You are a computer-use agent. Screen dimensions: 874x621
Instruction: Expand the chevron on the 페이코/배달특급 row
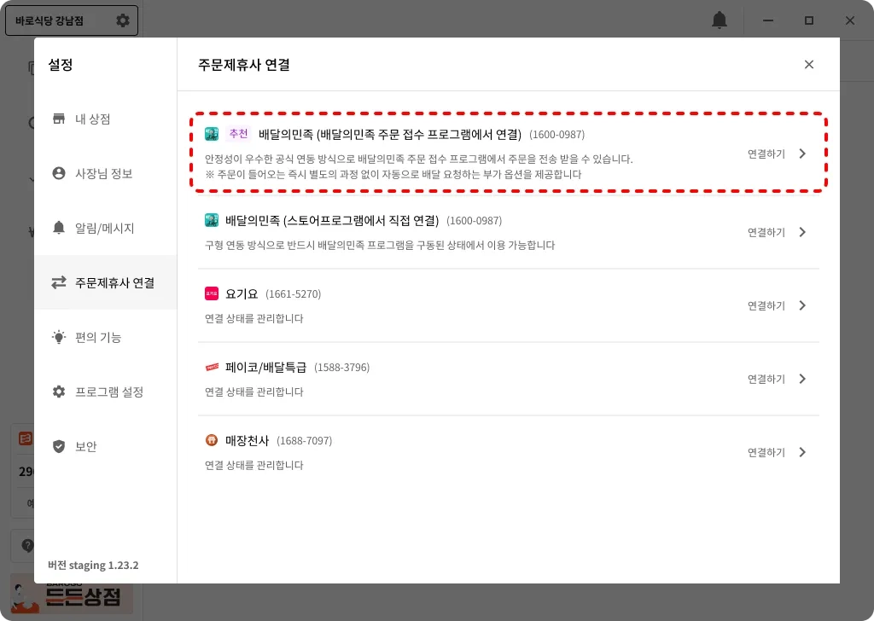[802, 379]
